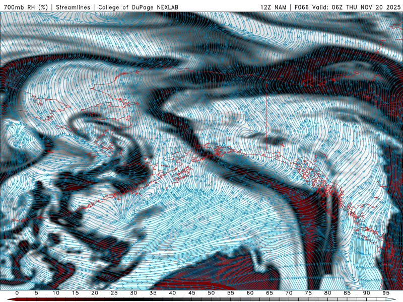Click the "700mb RH (%)" title text
This screenshot has height=302, width=403.
(26, 7)
